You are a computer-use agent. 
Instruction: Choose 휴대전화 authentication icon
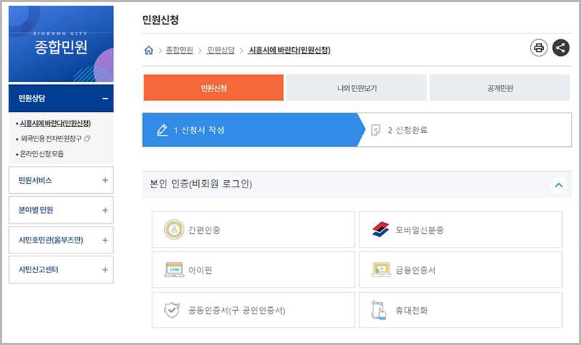380,310
